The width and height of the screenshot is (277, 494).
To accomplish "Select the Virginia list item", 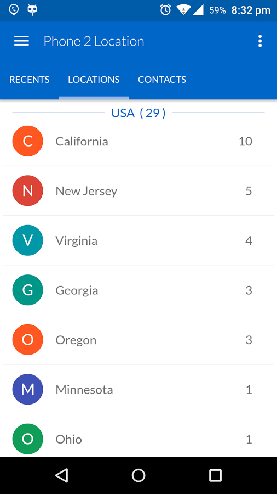I will click(x=138, y=240).
